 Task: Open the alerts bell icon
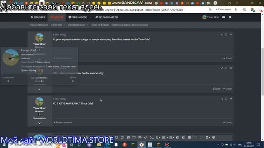[x=230, y=17]
